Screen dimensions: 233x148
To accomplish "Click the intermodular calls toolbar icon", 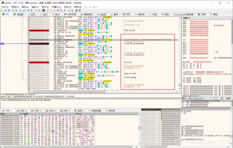I will click(72, 10).
